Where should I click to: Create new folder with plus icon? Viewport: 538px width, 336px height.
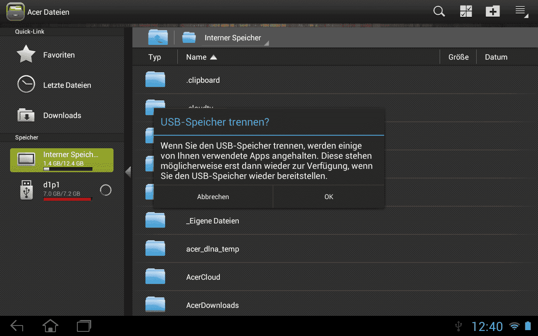(x=493, y=11)
